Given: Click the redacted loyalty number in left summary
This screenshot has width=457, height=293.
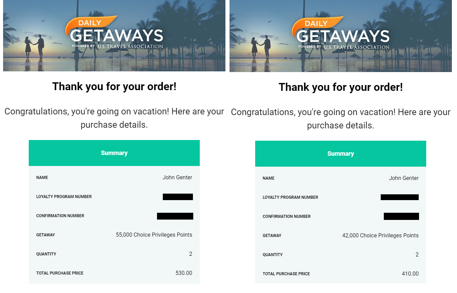Looking at the screenshot, I should 178,197.
